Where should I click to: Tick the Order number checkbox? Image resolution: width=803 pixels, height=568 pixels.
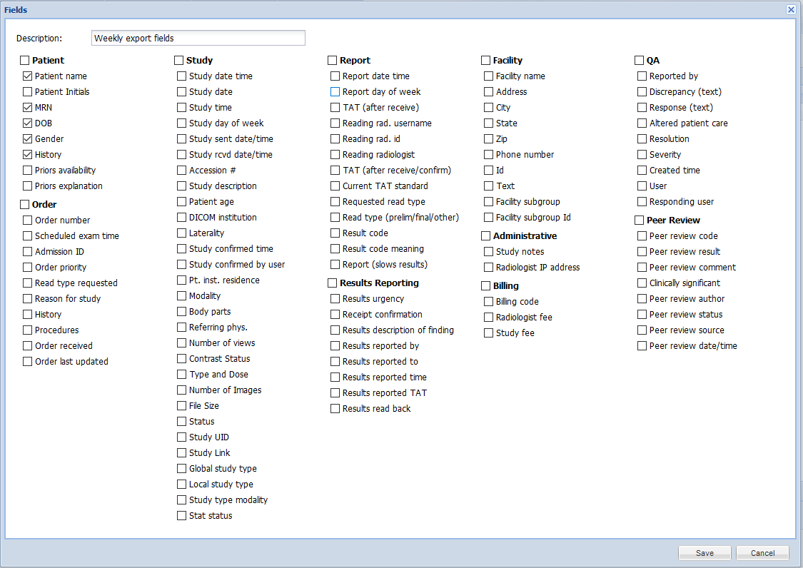point(28,220)
